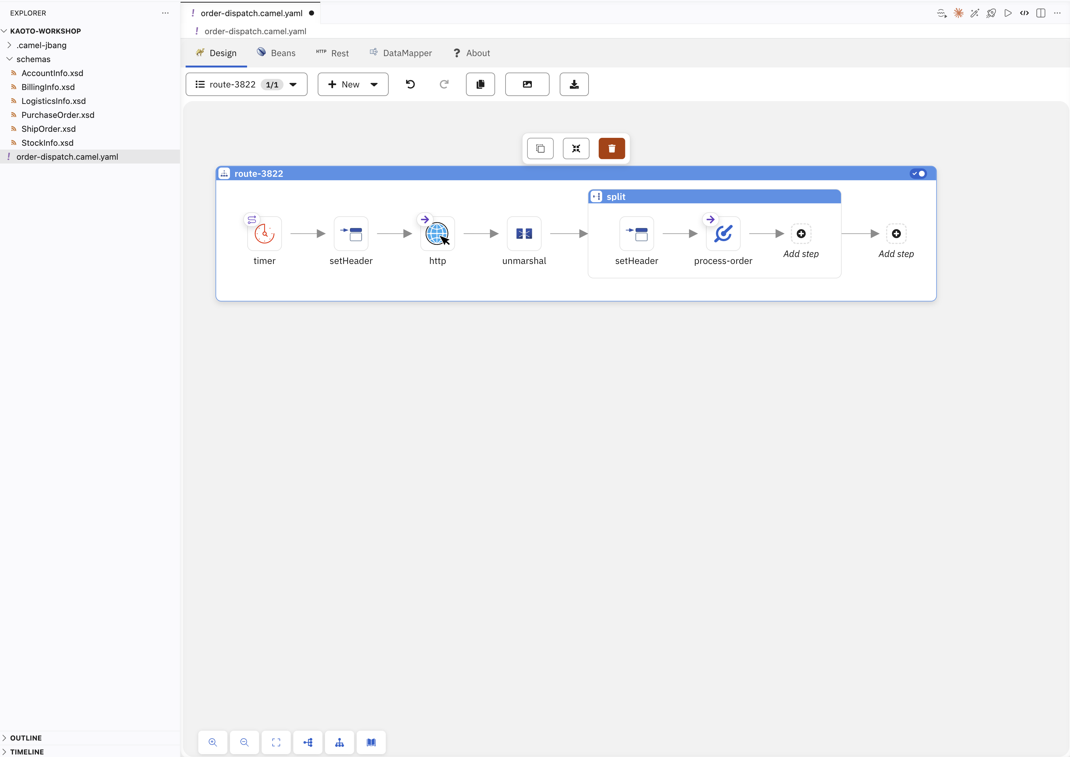Split the editor with the layout icon
The width and height of the screenshot is (1070, 757).
[1041, 13]
